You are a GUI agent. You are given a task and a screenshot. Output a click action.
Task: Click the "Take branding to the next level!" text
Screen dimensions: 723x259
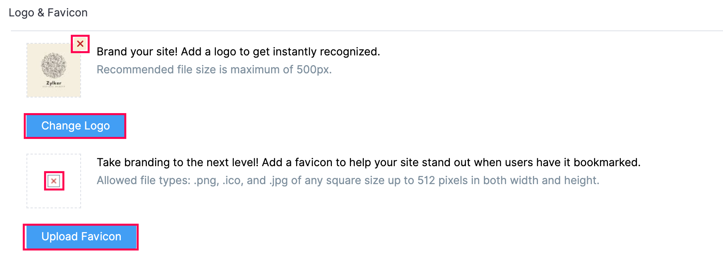tap(368, 162)
